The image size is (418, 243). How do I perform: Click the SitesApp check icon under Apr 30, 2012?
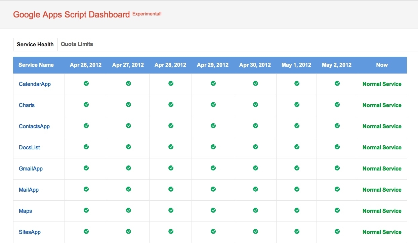coord(255,231)
